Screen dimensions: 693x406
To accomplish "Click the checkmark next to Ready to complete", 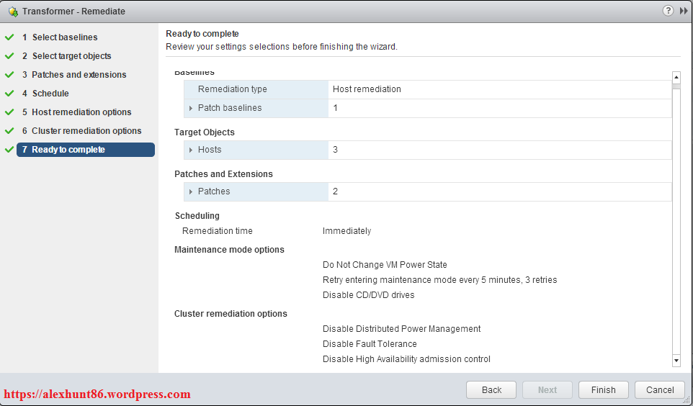I will 9,150.
